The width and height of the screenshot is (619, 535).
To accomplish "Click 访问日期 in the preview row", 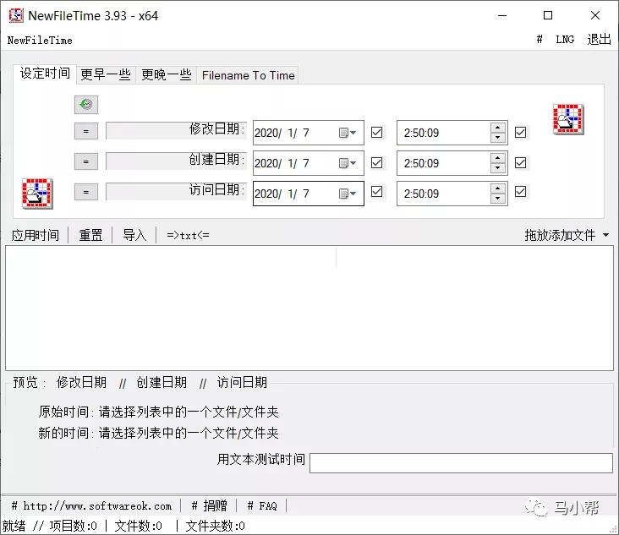I will (x=242, y=382).
